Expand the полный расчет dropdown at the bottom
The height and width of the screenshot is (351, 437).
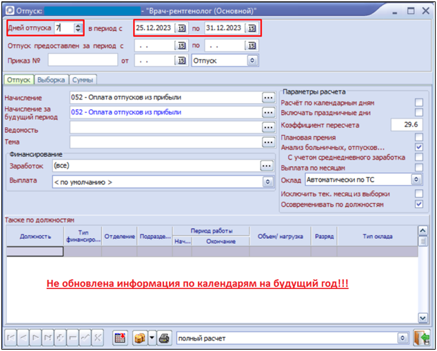[x=403, y=338]
